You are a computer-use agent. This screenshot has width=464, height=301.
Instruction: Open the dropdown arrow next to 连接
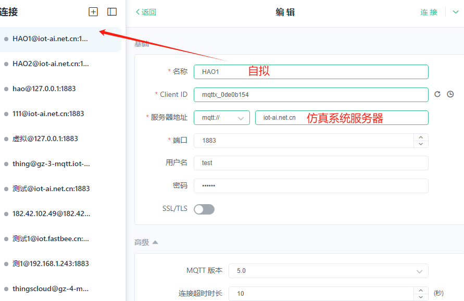click(456, 12)
